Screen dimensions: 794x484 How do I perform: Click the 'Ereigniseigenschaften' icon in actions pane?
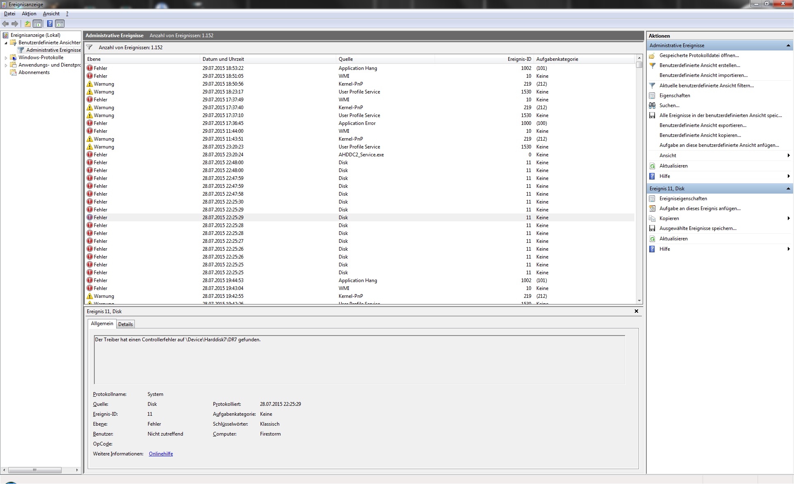[x=652, y=199]
